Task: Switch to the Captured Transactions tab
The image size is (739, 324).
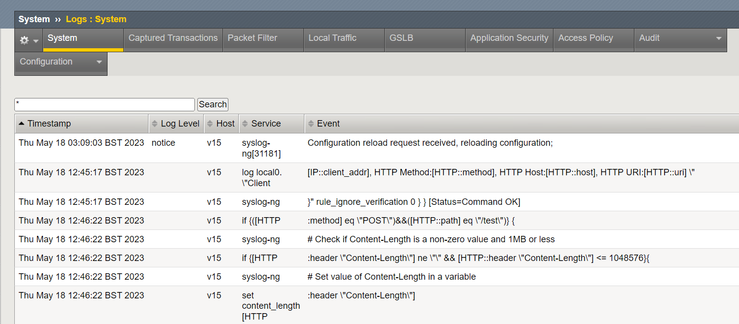Action: 173,38
